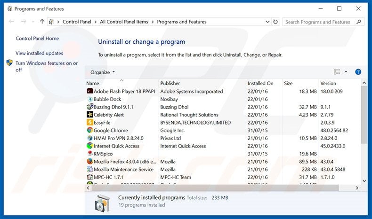This screenshot has height=219, width=372.
Task: Click the address bar Control Panel icon
Action: (x=51, y=22)
